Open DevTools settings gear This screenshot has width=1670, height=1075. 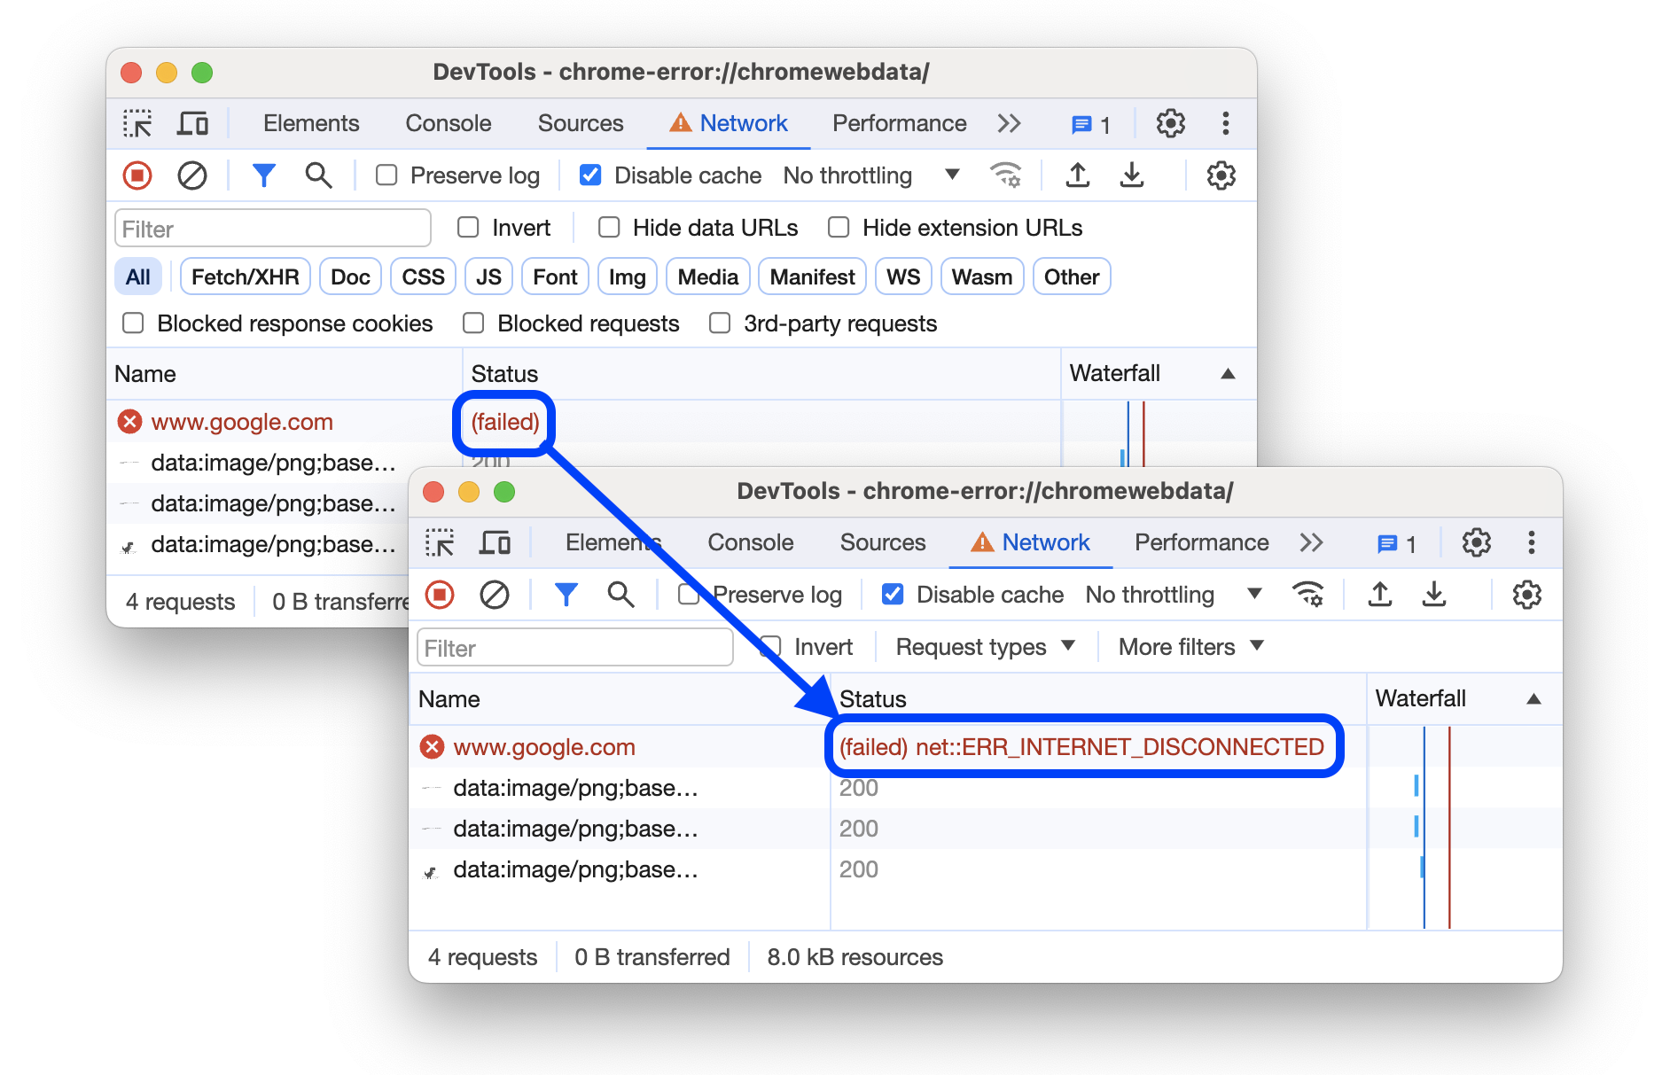[1477, 542]
